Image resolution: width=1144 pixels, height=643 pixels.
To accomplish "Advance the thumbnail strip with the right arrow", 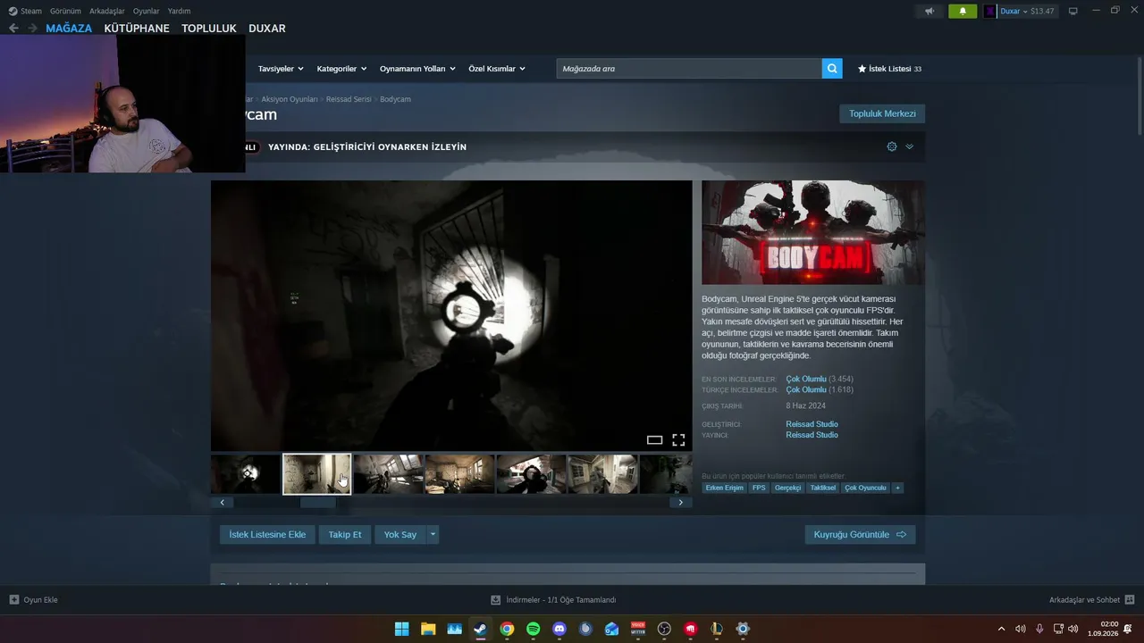I will (x=680, y=502).
